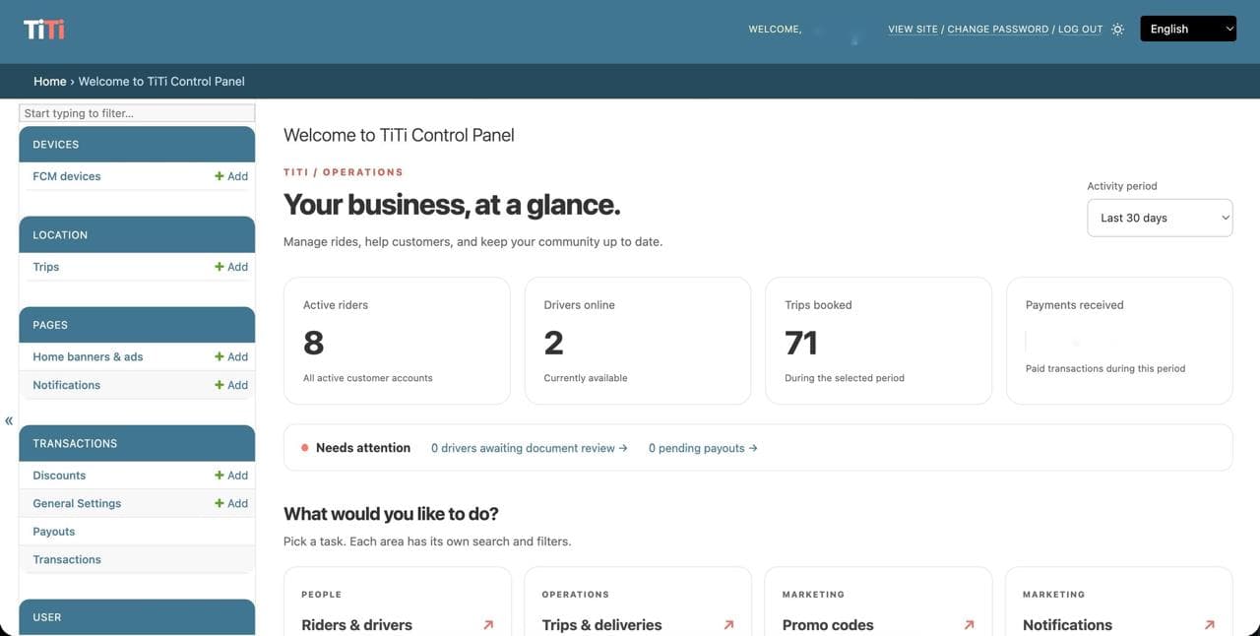Open Payouts in sidebar
The height and width of the screenshot is (636, 1260).
[54, 532]
